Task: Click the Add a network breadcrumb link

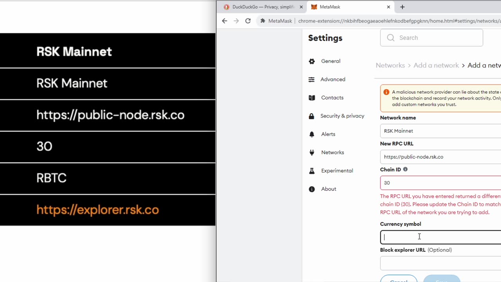Action: pos(436,65)
